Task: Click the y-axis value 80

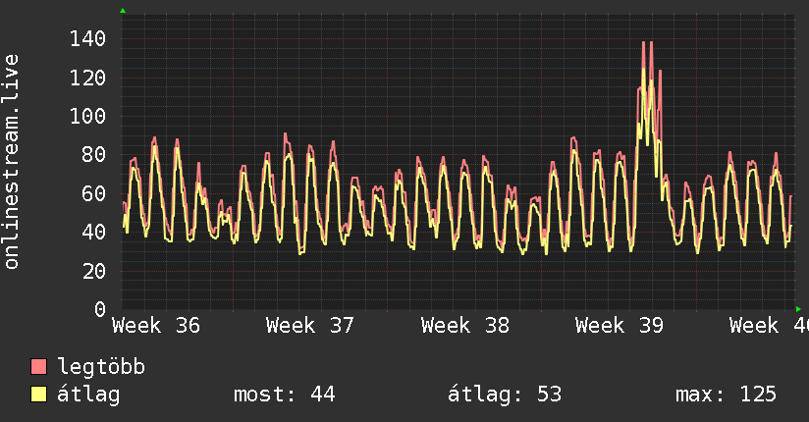Action: tap(94, 155)
